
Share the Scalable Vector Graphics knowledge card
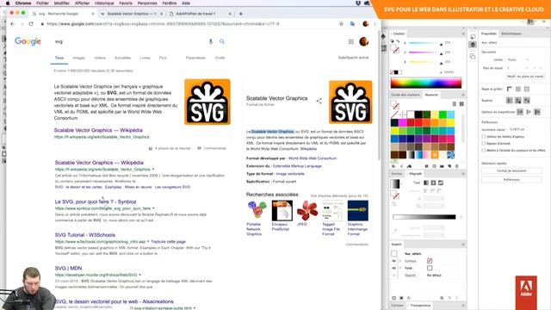coord(319,102)
